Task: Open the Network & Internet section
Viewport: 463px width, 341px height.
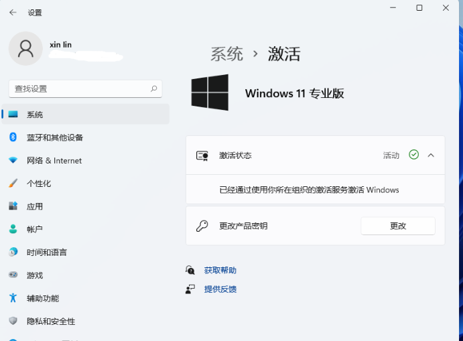Action: (54, 161)
